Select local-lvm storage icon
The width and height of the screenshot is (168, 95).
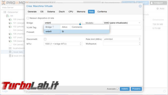[11, 56]
